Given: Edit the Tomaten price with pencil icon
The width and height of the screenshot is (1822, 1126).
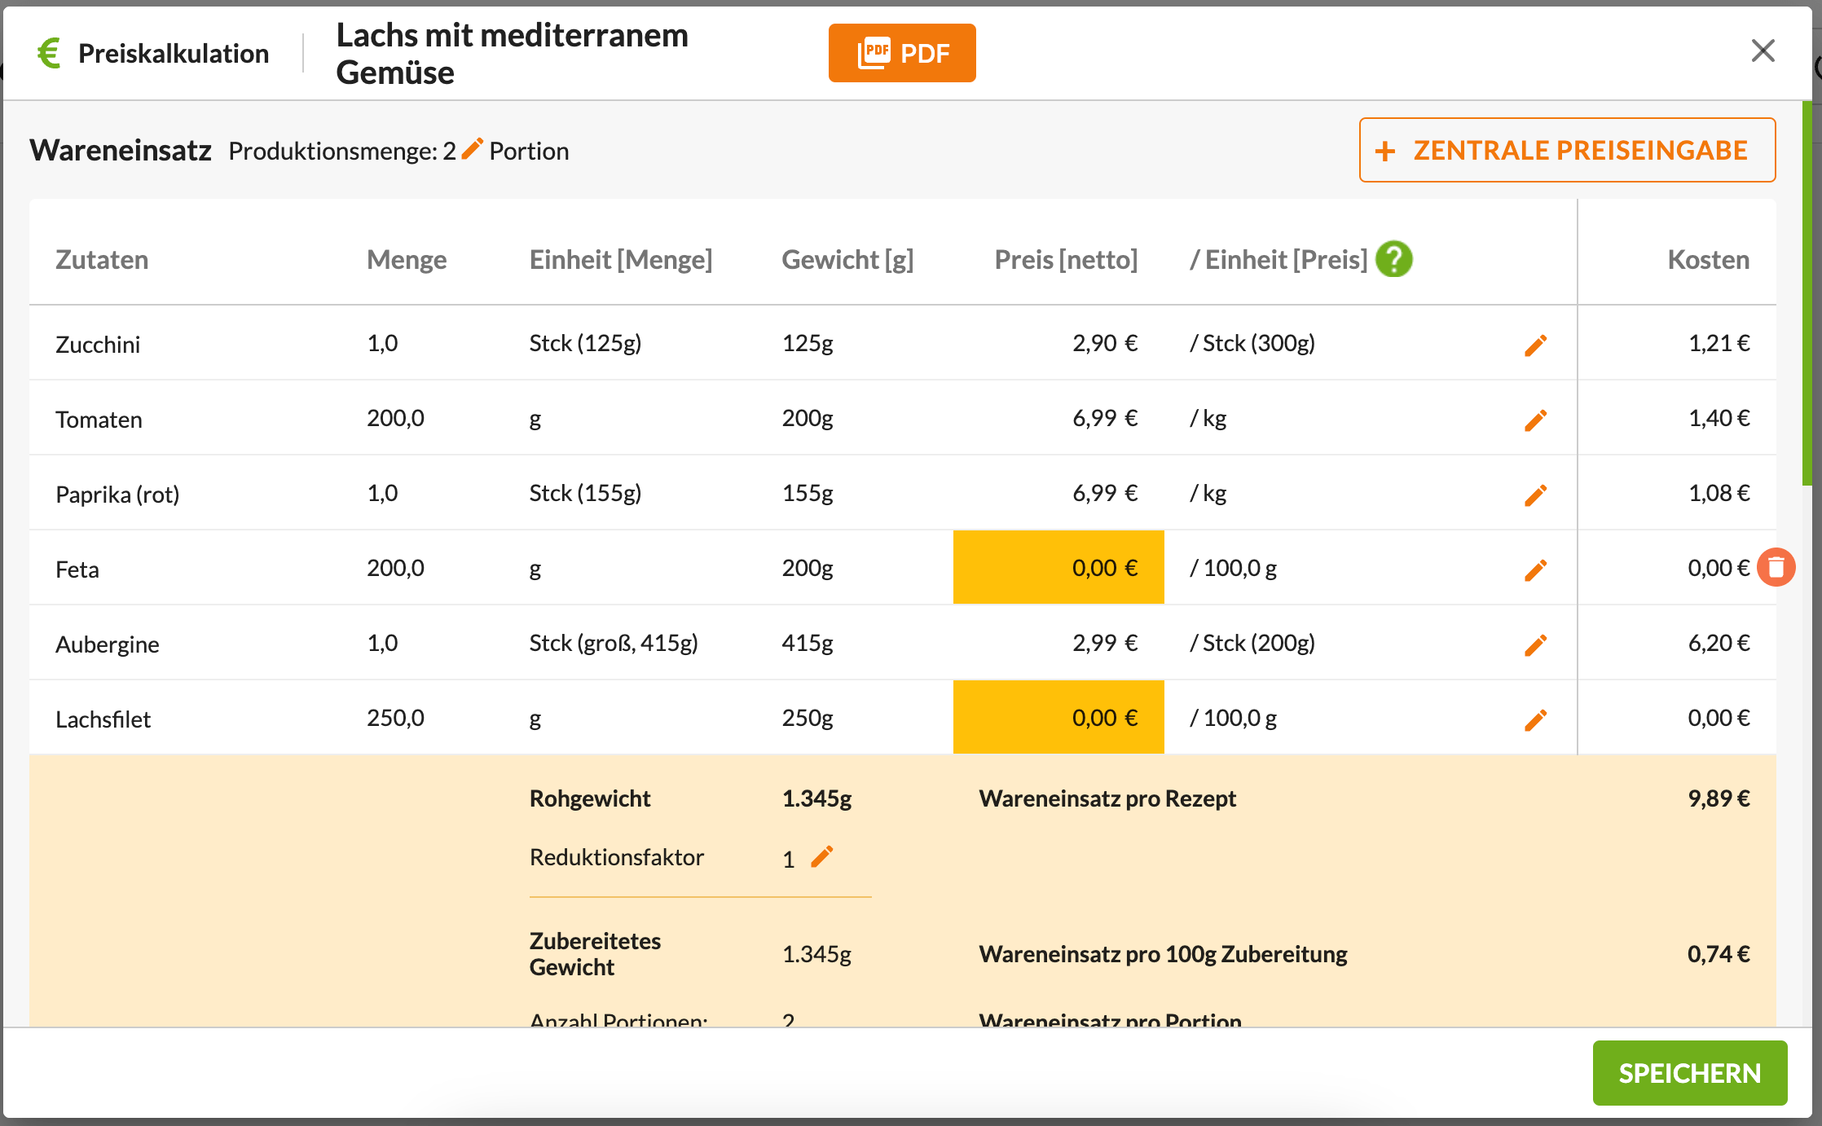Looking at the screenshot, I should [x=1535, y=420].
